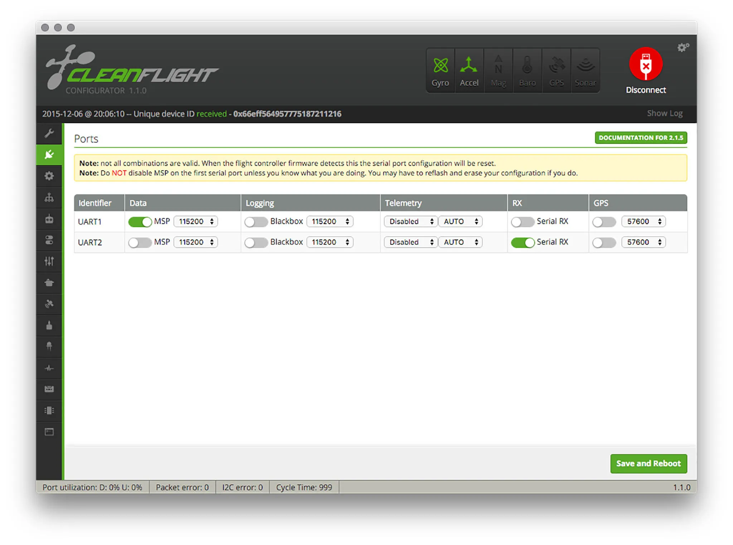Enable Blackbox logging toggle on UART2

256,243
